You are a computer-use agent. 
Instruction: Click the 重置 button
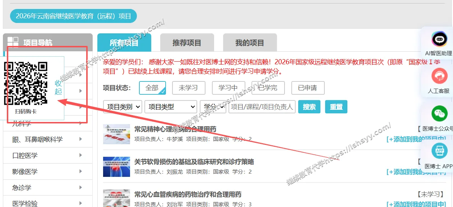tap(336, 107)
